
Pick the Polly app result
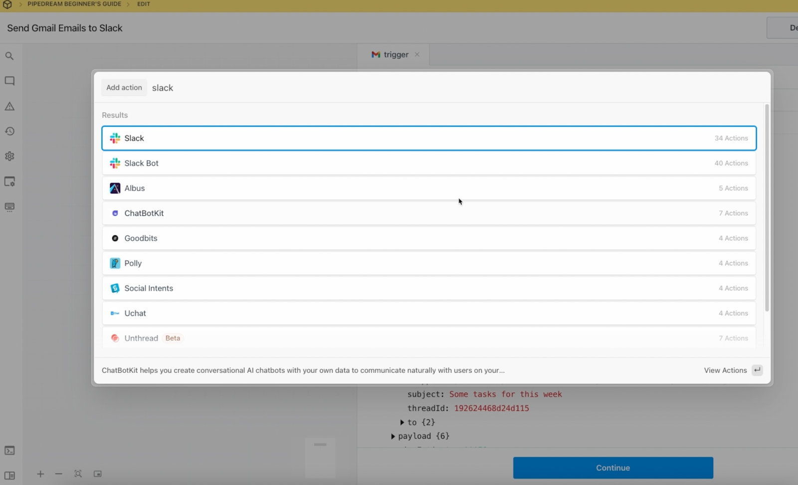[x=429, y=263]
